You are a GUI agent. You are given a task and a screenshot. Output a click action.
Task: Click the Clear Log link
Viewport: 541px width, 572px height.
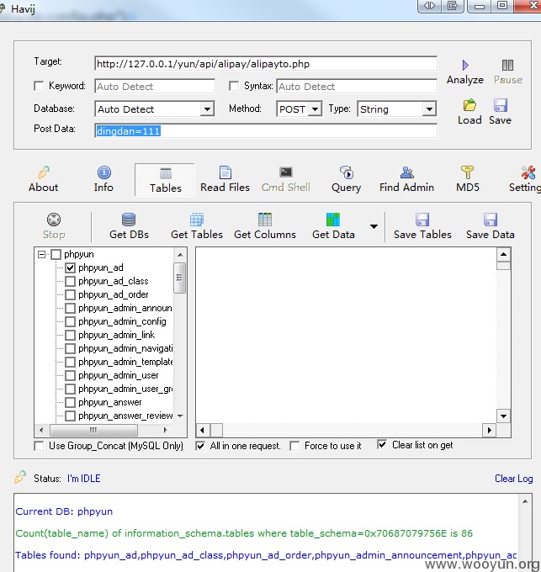(x=513, y=479)
